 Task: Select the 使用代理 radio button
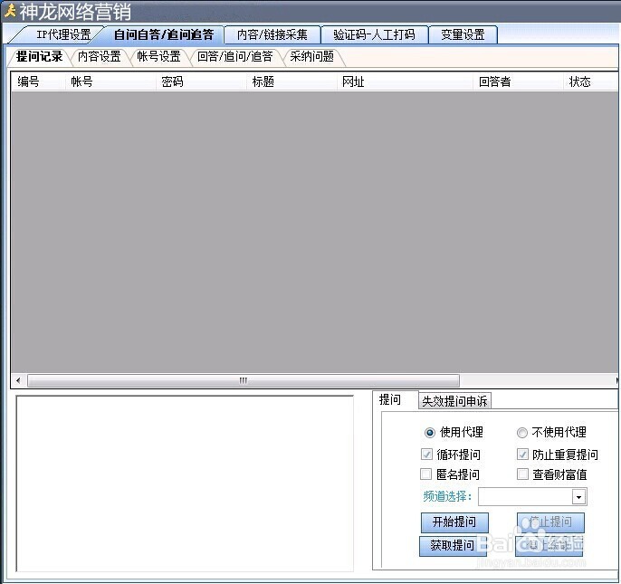(430, 432)
